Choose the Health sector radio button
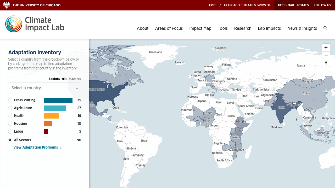This screenshot has height=188, width=335. (x=10, y=116)
